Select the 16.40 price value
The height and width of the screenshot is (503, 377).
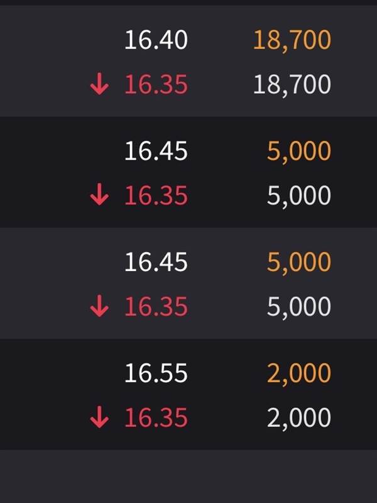tap(156, 40)
